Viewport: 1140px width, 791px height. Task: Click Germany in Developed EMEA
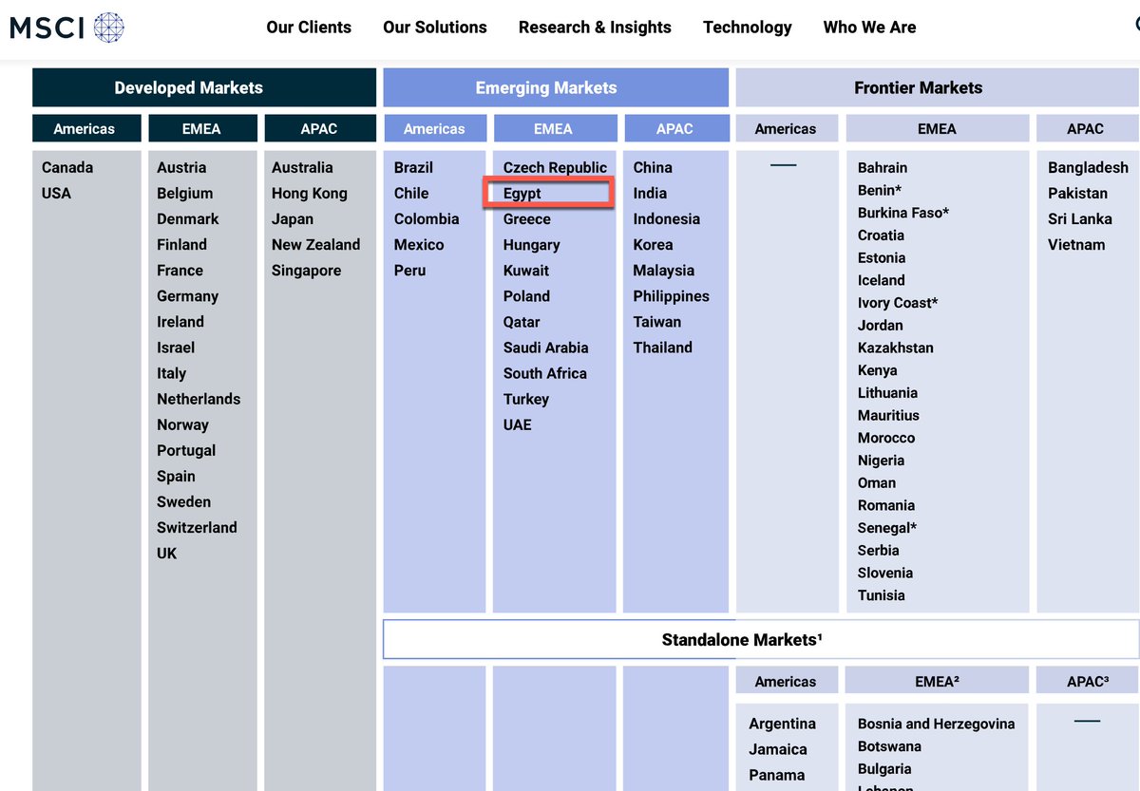(x=187, y=296)
